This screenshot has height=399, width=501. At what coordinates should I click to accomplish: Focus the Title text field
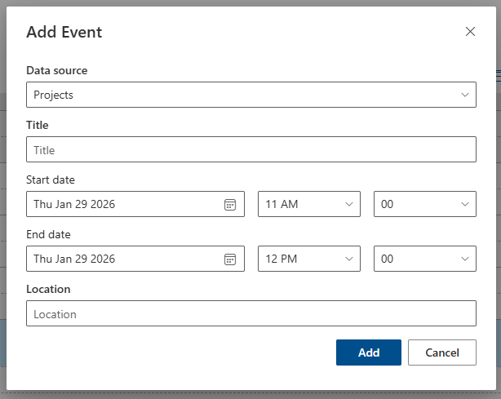point(250,149)
